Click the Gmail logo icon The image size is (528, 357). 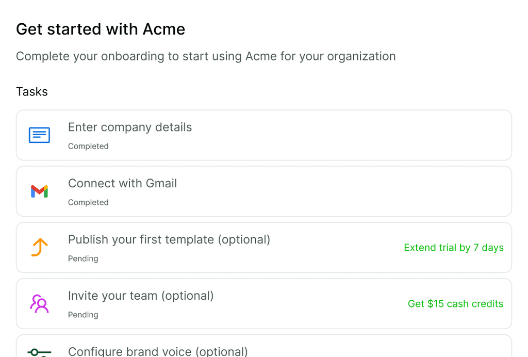(39, 191)
